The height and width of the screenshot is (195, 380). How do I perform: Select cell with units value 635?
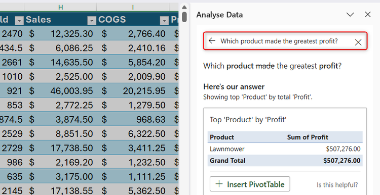click(x=12, y=176)
